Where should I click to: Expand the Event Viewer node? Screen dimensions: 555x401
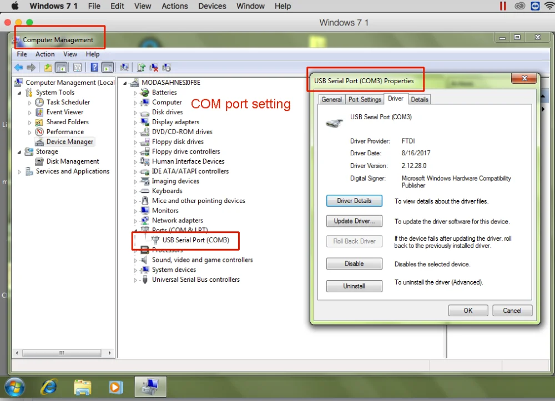pos(30,113)
